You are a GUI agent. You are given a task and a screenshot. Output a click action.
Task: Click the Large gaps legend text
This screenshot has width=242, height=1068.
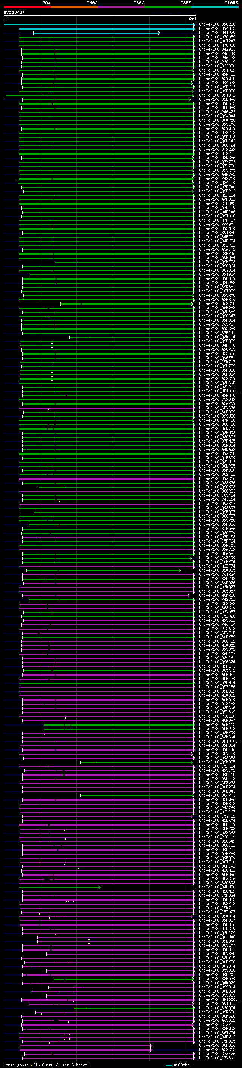(47, 1065)
